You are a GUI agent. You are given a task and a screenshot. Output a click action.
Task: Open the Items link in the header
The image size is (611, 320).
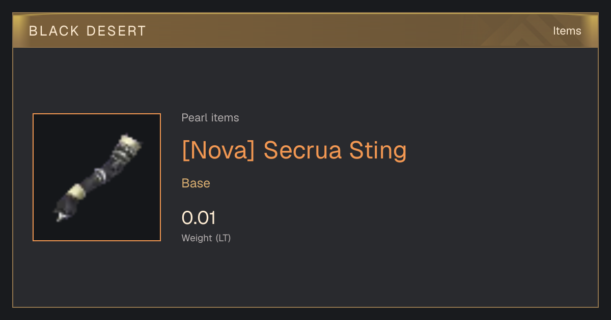(x=567, y=31)
